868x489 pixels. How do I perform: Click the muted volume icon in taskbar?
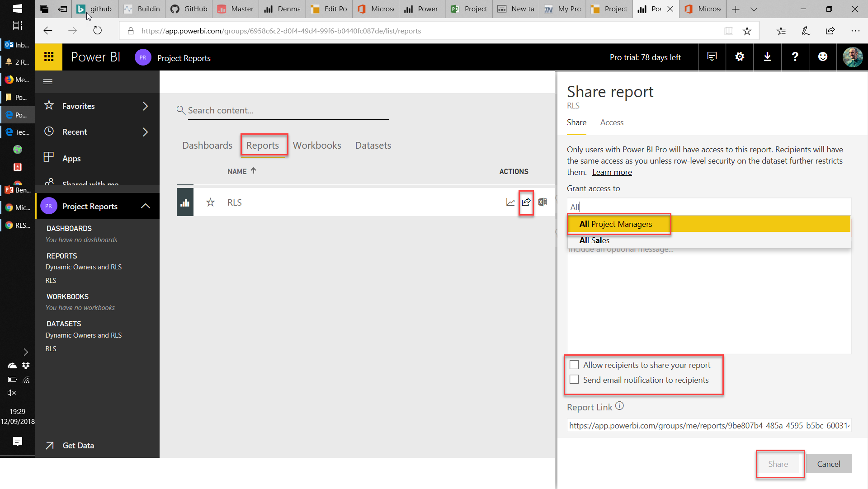tap(12, 393)
